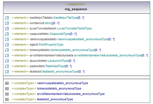Click the blue icon beside paatostieto element
The width and height of the screenshot is (153, 104).
coord(7,66)
